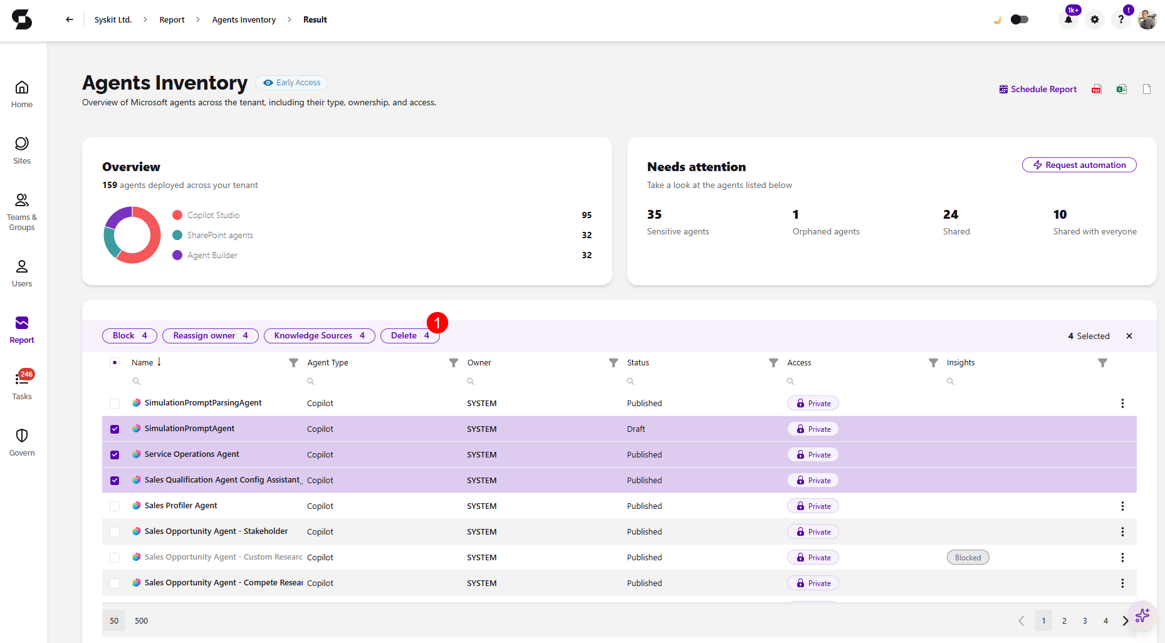Image resolution: width=1165 pixels, height=643 pixels.
Task: Open the Owner column filter
Action: tap(614, 363)
